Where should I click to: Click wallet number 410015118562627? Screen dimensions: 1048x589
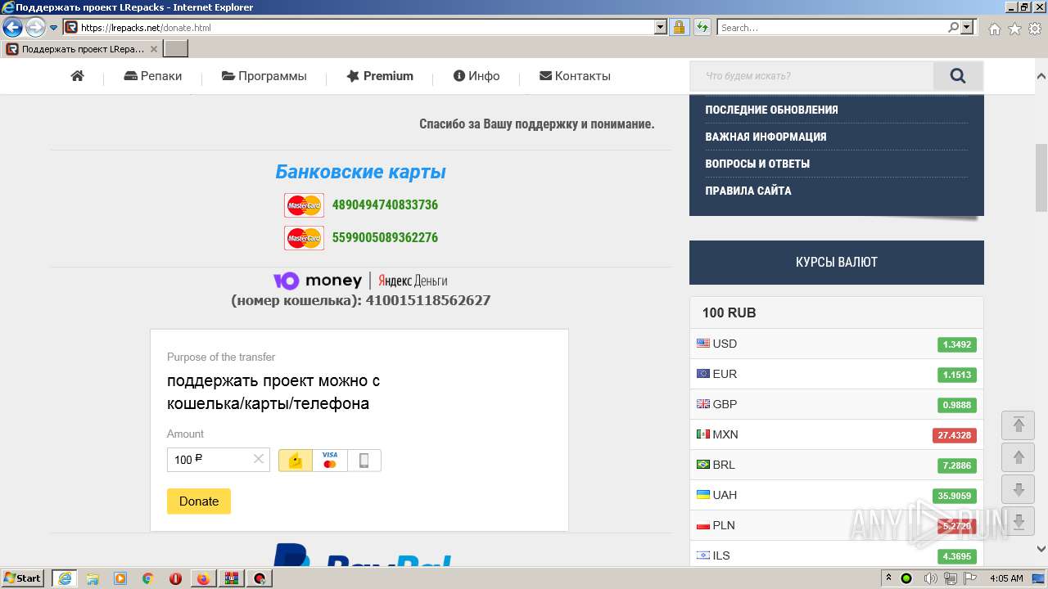[x=428, y=300]
